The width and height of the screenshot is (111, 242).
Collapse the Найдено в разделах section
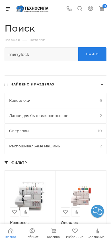102,84
